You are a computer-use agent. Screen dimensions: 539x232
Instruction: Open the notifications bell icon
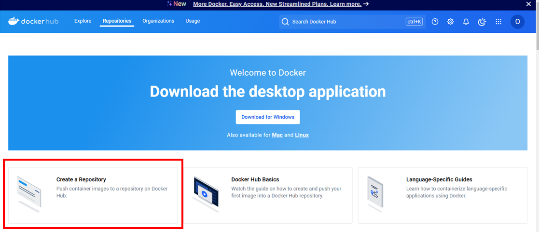click(x=466, y=22)
